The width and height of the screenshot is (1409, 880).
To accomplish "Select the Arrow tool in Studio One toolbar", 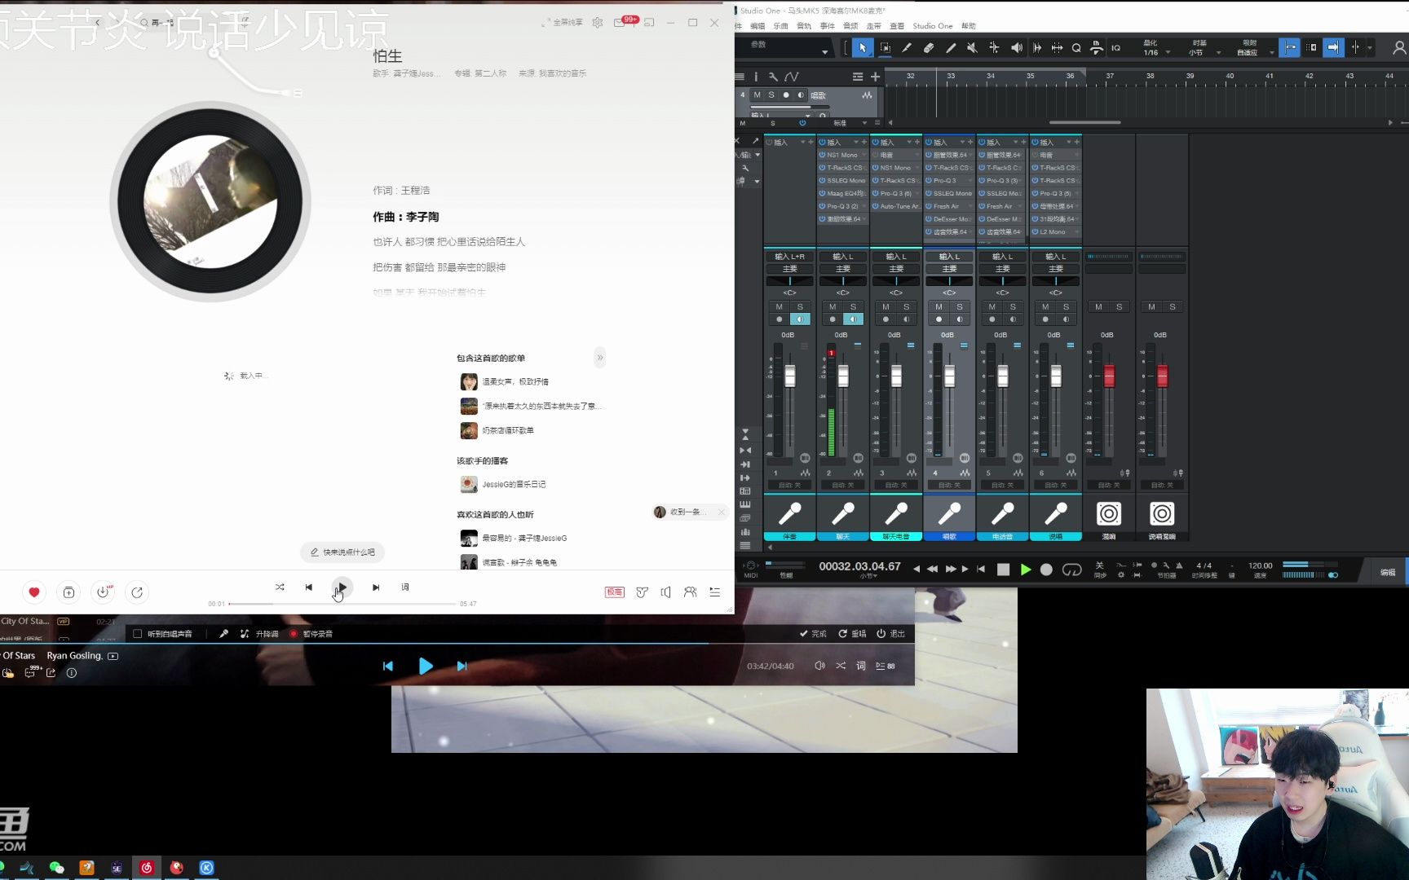I will coord(862,48).
